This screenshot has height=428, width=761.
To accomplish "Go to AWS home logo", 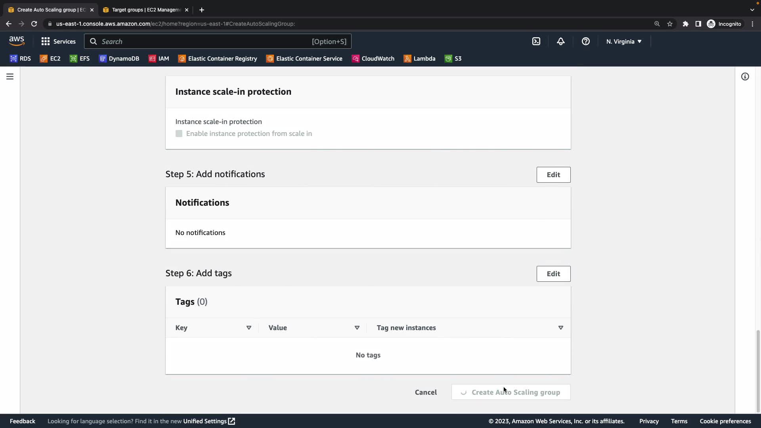I will coord(17,41).
